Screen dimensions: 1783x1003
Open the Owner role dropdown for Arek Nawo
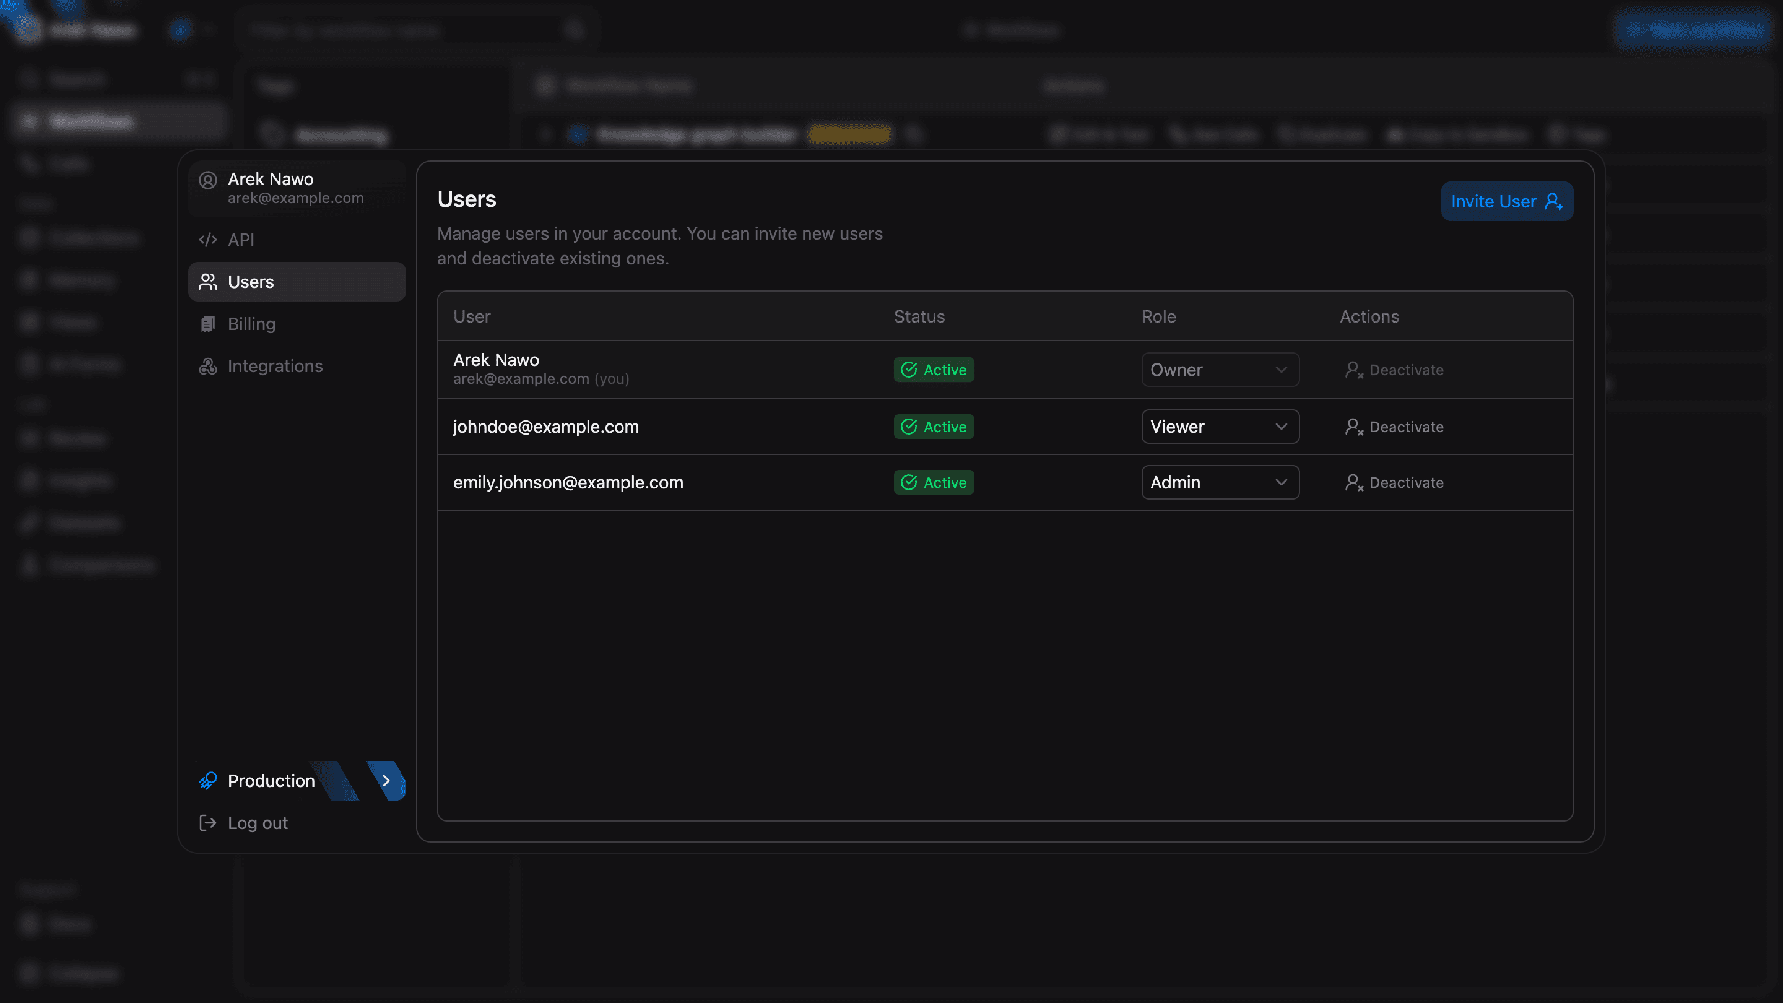(x=1220, y=370)
